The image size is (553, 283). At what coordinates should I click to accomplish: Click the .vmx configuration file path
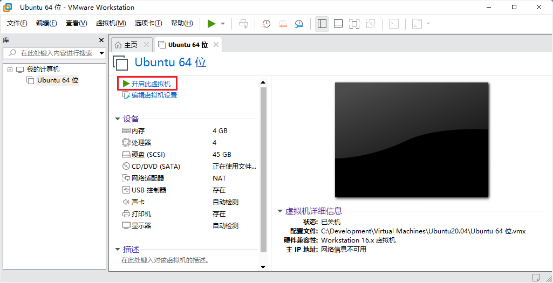coord(424,231)
